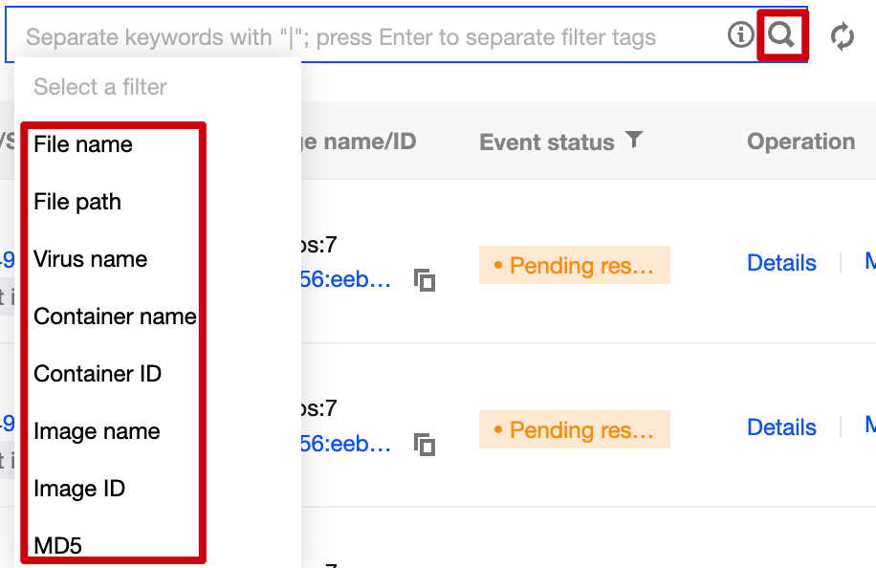Pick Container ID from the filter list

[x=98, y=374]
